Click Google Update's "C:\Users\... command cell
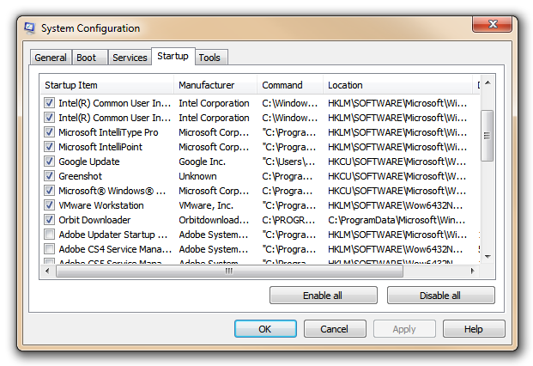This screenshot has height=366, width=533. [x=288, y=162]
